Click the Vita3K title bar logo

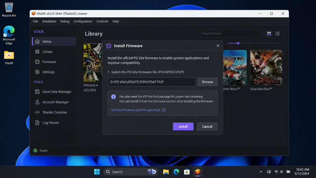coord(34,13)
